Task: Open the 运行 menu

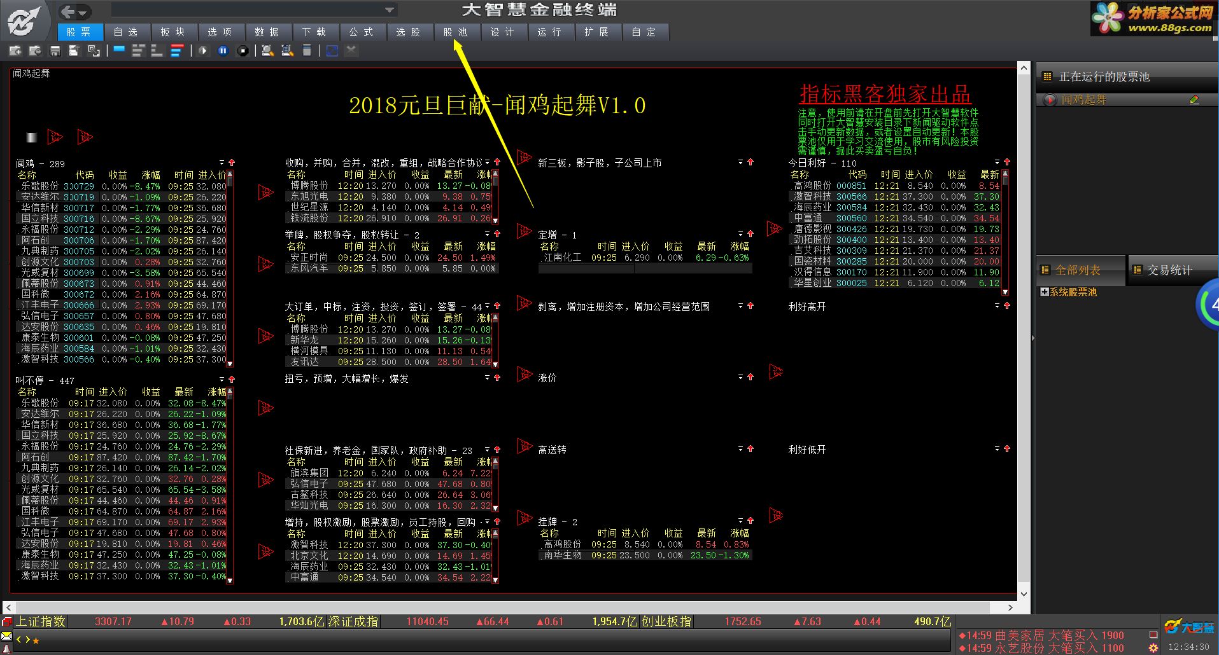Action: (x=551, y=32)
